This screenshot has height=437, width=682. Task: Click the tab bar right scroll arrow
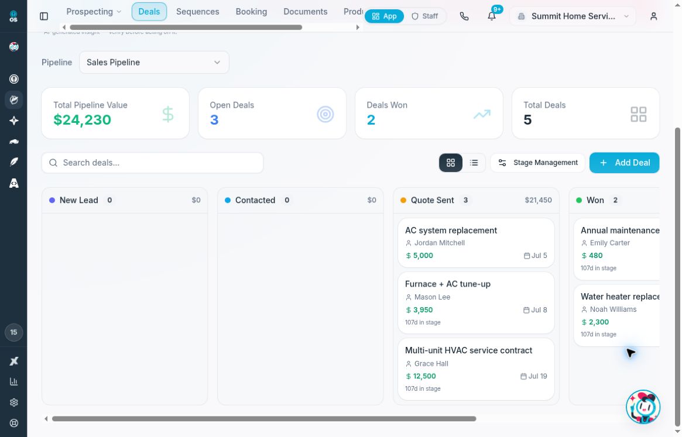pos(358,27)
